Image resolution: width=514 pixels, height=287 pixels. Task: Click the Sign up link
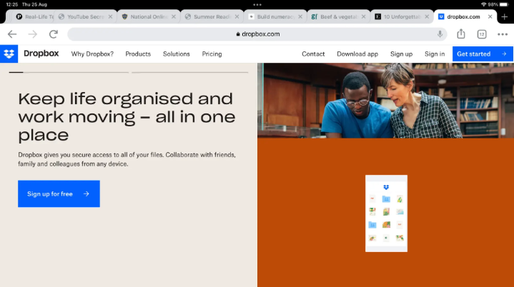tap(401, 54)
